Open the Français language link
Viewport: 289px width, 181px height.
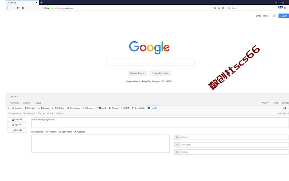(156, 81)
